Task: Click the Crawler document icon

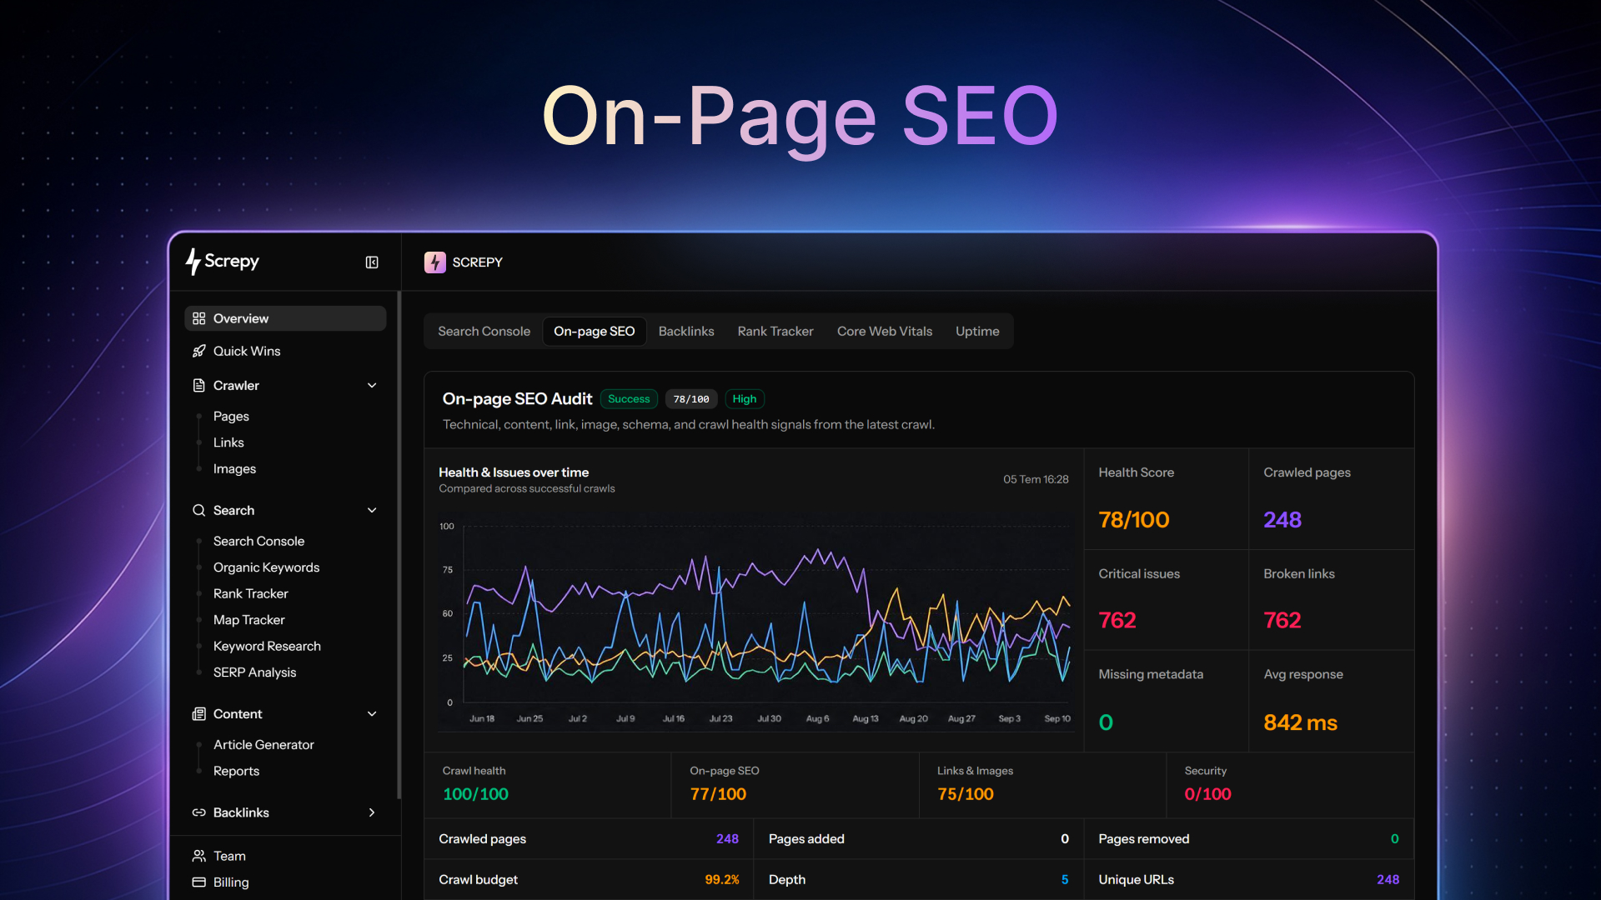Action: click(198, 385)
